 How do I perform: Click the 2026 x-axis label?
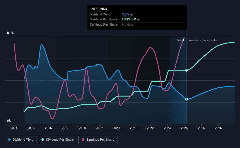click(218, 128)
